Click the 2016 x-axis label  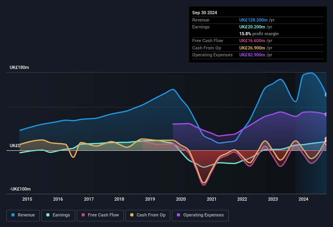coord(58,199)
